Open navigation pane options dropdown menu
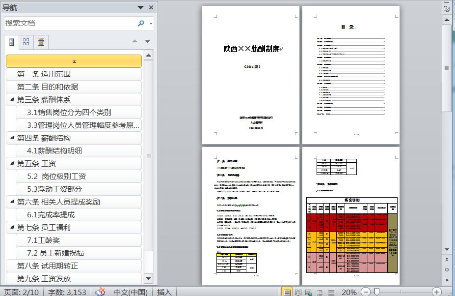Screen dimensions: 455x296 140,7
